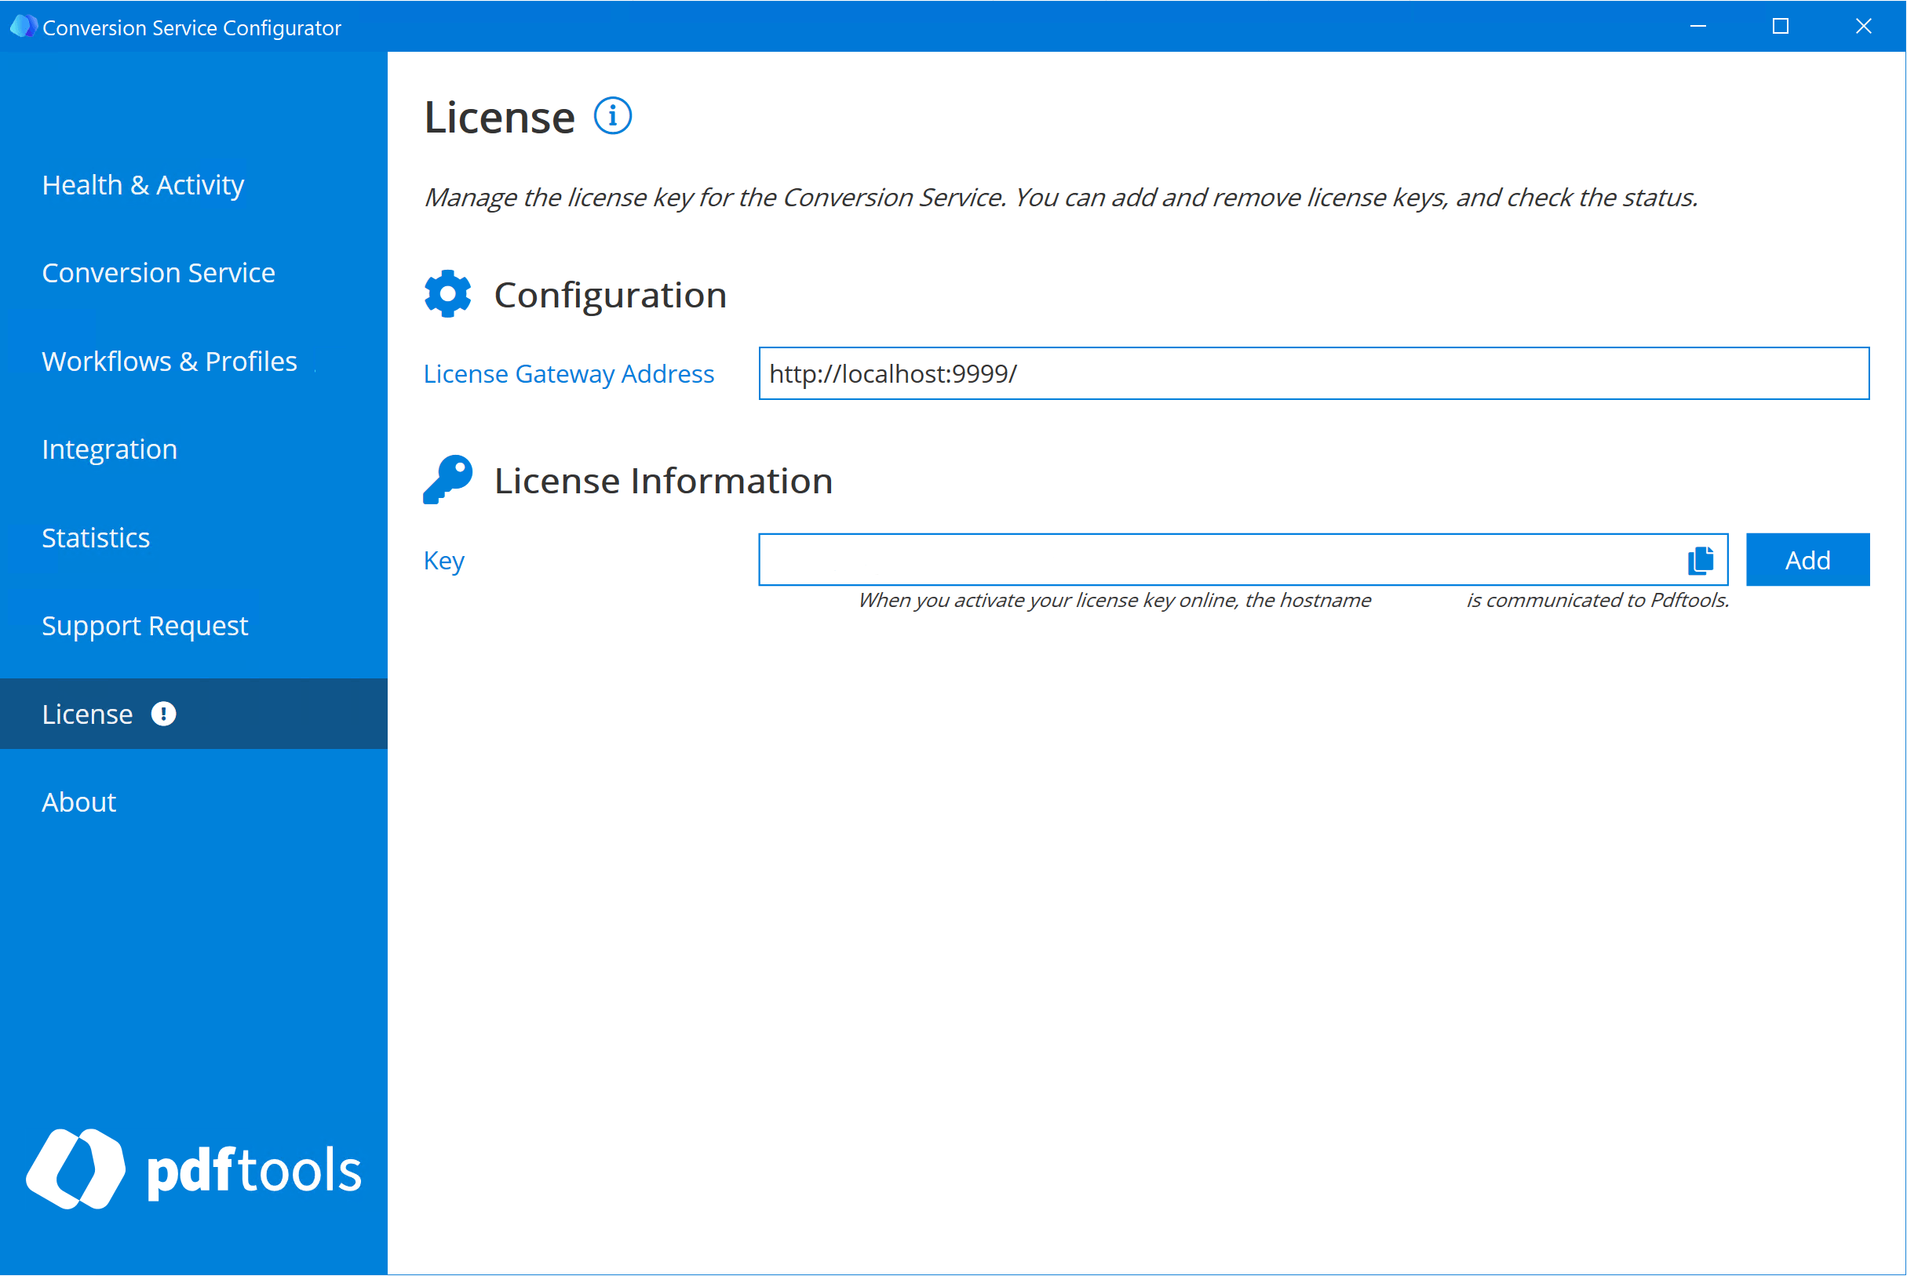Screen dimensions: 1907x1276
Task: Click the Add button
Action: tap(1807, 559)
